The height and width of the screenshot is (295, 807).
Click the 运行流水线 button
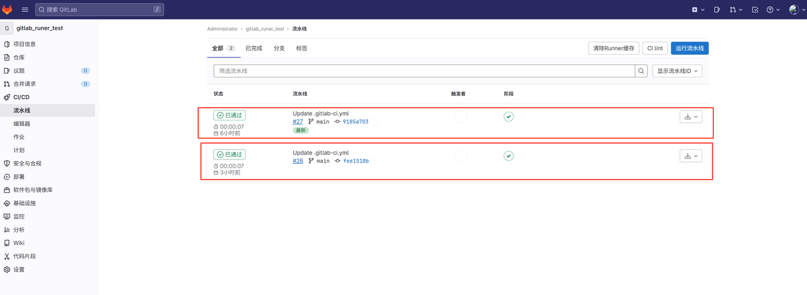pos(689,49)
